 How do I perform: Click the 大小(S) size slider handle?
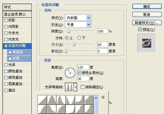(74, 44)
